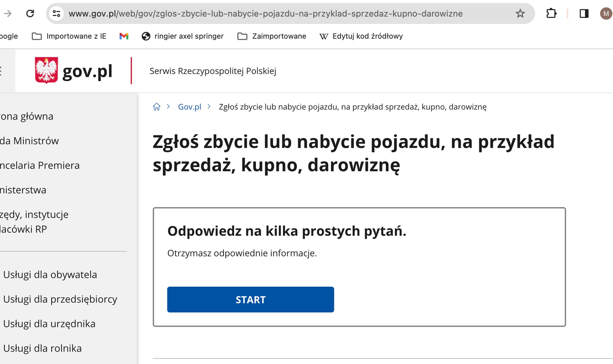613x364 pixels.
Task: Click the home icon in the breadcrumb
Action: [x=157, y=107]
